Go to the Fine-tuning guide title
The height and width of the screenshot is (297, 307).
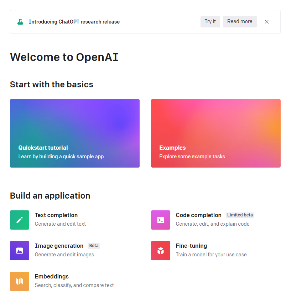click(191, 246)
